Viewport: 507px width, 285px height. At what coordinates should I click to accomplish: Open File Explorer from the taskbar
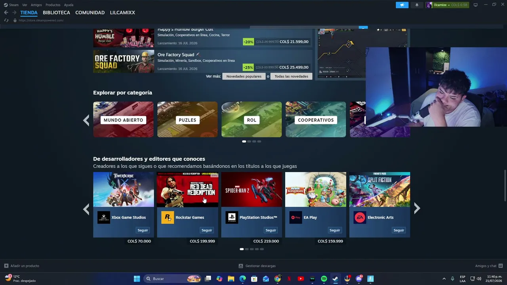pyautogui.click(x=231, y=279)
